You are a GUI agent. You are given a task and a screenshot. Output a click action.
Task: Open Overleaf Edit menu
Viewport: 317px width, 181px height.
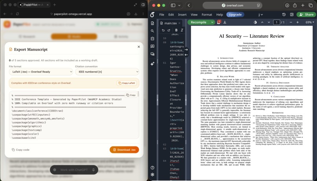click(171, 14)
